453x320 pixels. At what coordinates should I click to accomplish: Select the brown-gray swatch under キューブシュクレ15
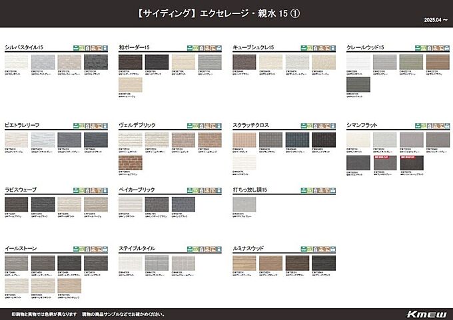click(x=244, y=62)
